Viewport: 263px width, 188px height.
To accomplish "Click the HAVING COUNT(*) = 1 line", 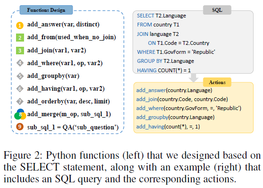I will [x=164, y=70].
